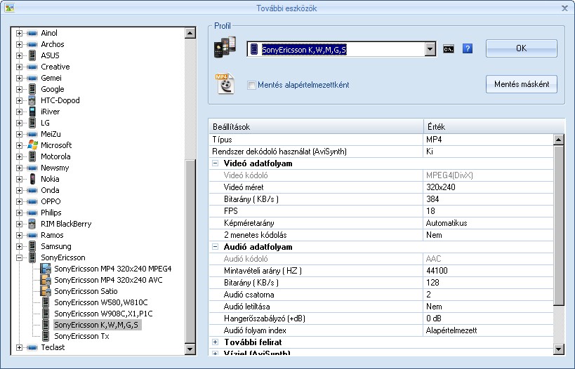Click the Nokia phone icon in tree

click(x=32, y=179)
